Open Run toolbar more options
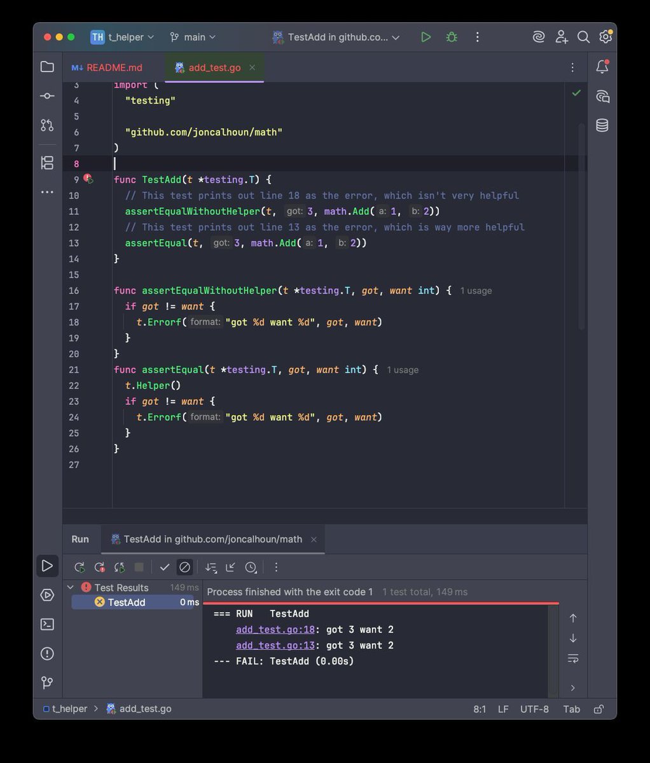Viewport: 650px width, 763px height. [x=276, y=567]
